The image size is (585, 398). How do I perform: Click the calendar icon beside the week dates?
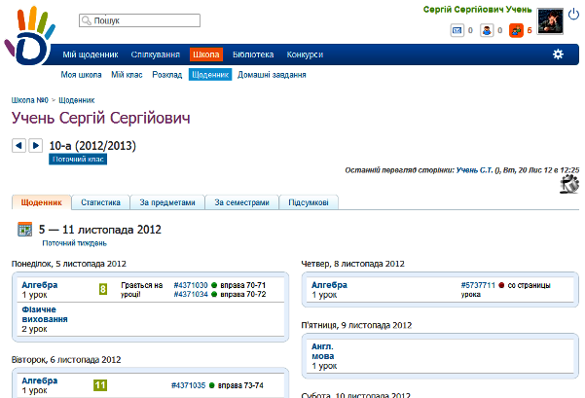click(26, 230)
